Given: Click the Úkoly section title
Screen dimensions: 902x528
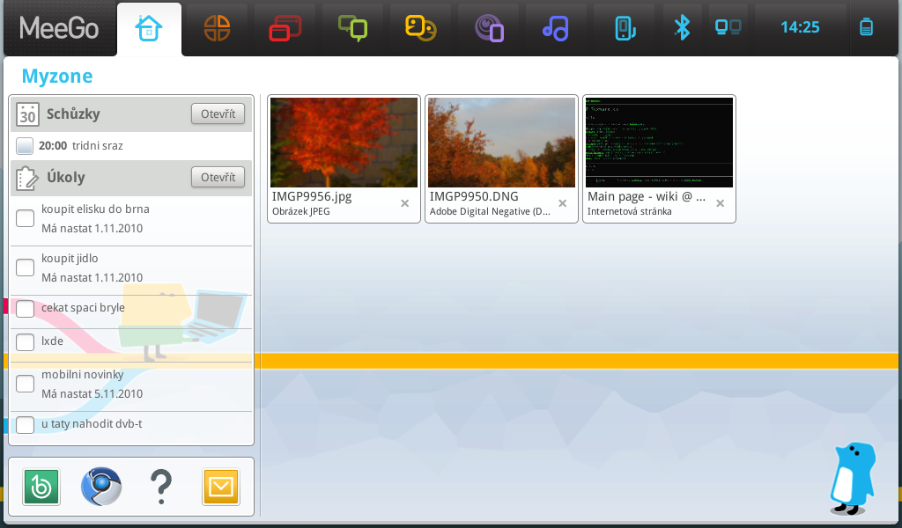Looking at the screenshot, I should [x=65, y=177].
